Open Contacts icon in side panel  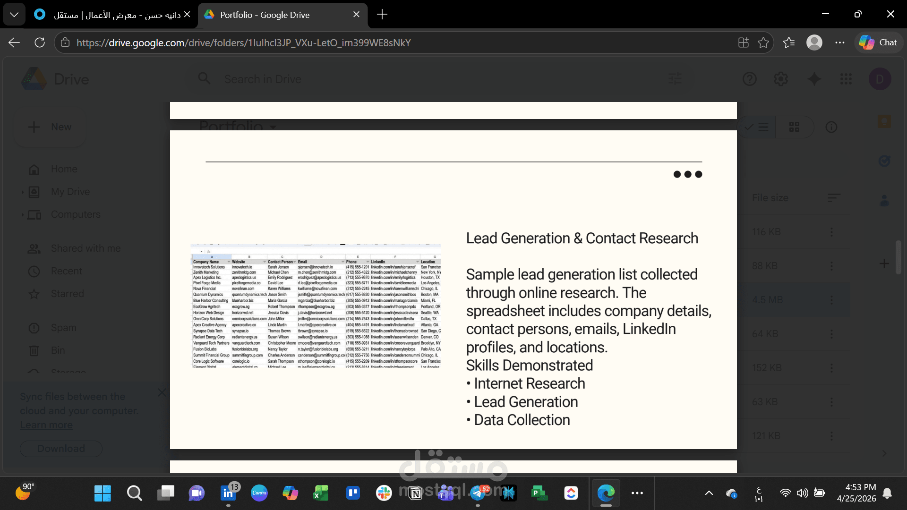(x=884, y=201)
